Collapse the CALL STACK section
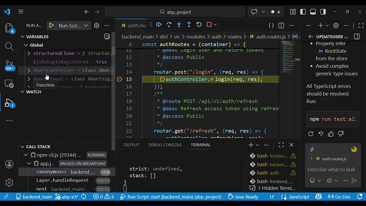Screen dimensions: 366x206 (x=22, y=147)
